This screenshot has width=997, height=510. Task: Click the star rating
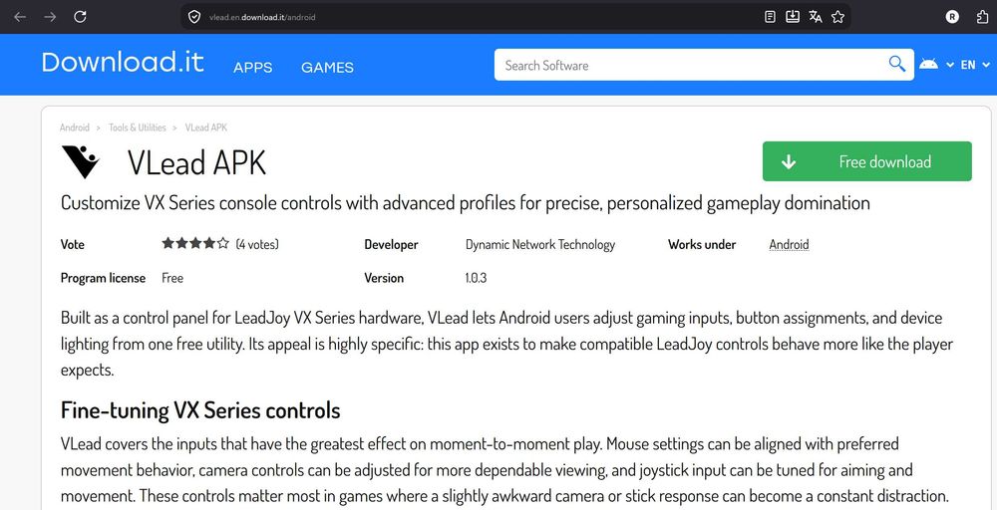pos(195,243)
